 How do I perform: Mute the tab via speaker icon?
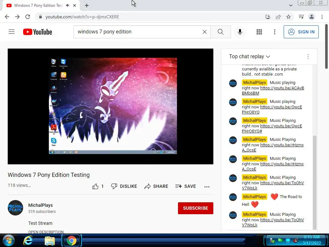click(67, 5)
